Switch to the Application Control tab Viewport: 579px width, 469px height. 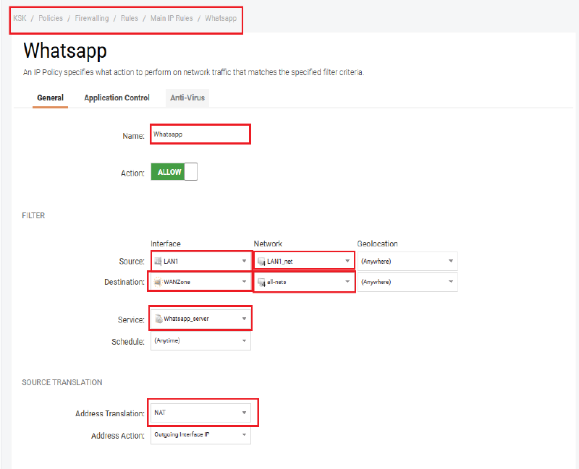pos(117,98)
